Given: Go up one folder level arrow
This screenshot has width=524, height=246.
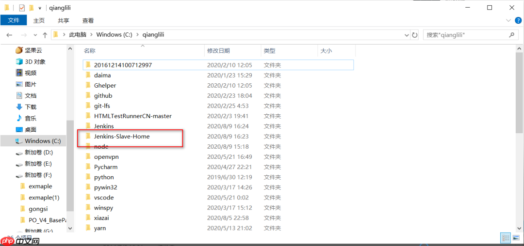Looking at the screenshot, I should point(45,35).
